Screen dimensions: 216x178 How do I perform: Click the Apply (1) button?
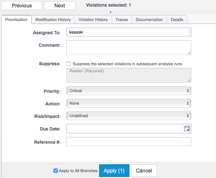(x=114, y=171)
